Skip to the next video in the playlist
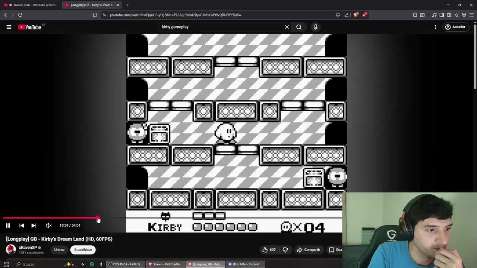The height and width of the screenshot is (268, 477). (34, 226)
